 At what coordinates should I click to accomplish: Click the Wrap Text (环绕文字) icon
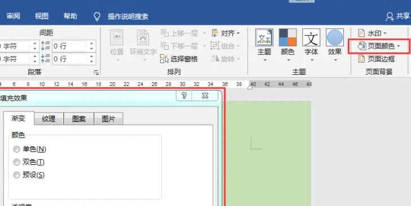tap(143, 38)
